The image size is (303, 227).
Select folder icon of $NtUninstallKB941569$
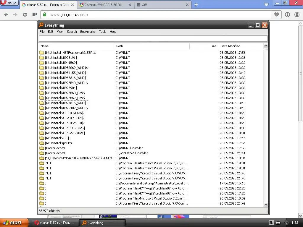click(x=41, y=63)
